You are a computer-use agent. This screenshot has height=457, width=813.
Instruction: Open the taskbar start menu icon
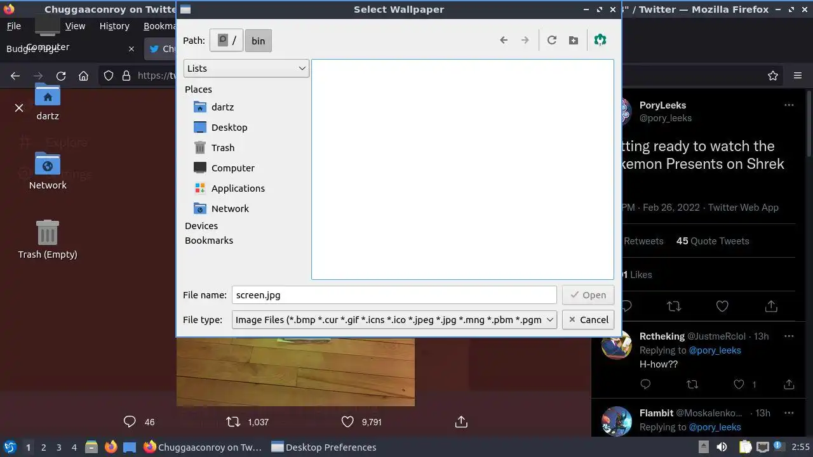point(10,447)
